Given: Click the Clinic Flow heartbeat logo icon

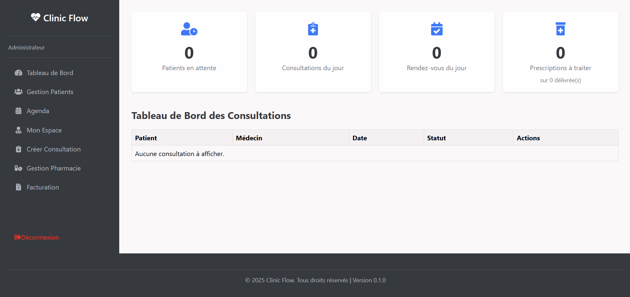Looking at the screenshot, I should pyautogui.click(x=35, y=17).
